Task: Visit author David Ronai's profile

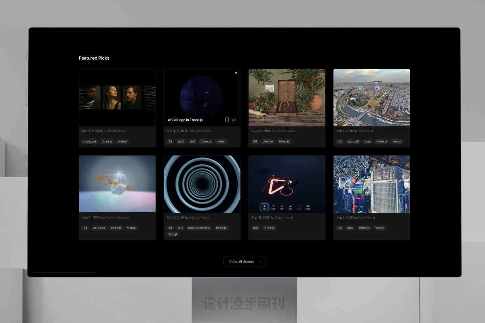Action: 367,217
